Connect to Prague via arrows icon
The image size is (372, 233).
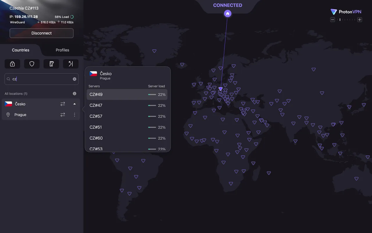63,115
